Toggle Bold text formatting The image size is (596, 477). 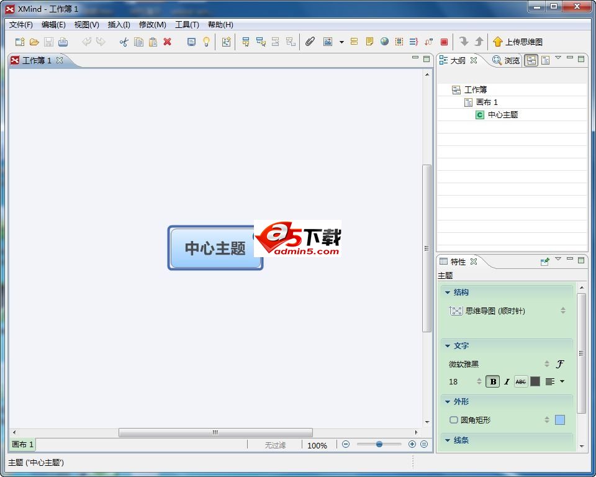[x=493, y=381]
